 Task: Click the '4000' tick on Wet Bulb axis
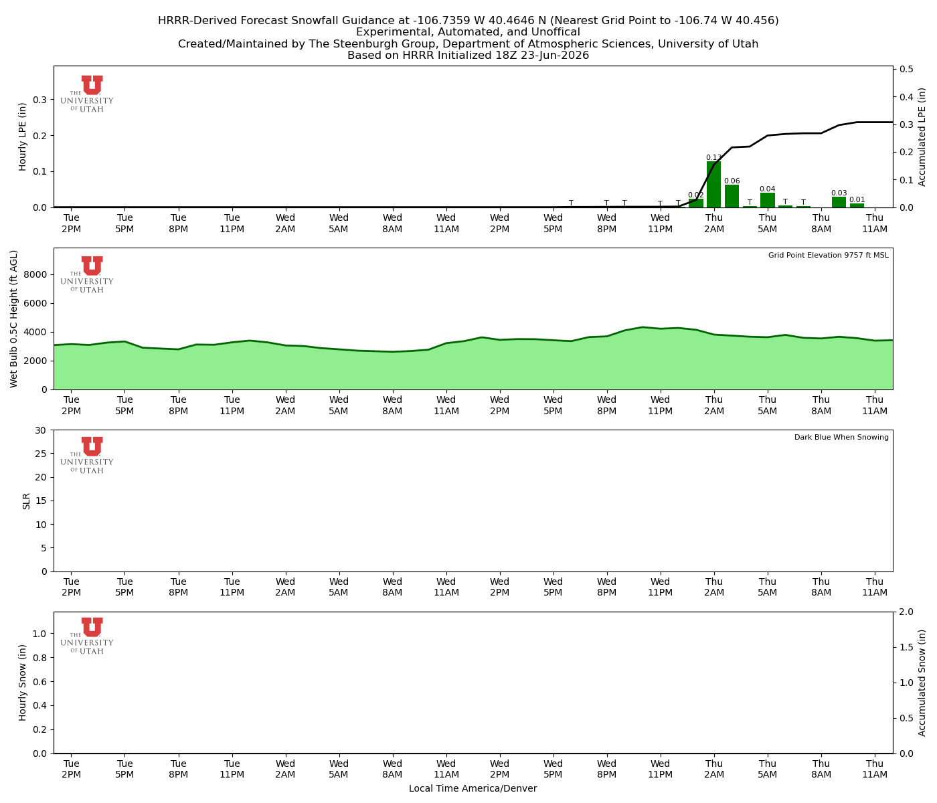36,332
